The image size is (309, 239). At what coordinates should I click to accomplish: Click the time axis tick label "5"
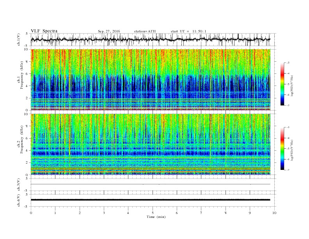(153, 213)
